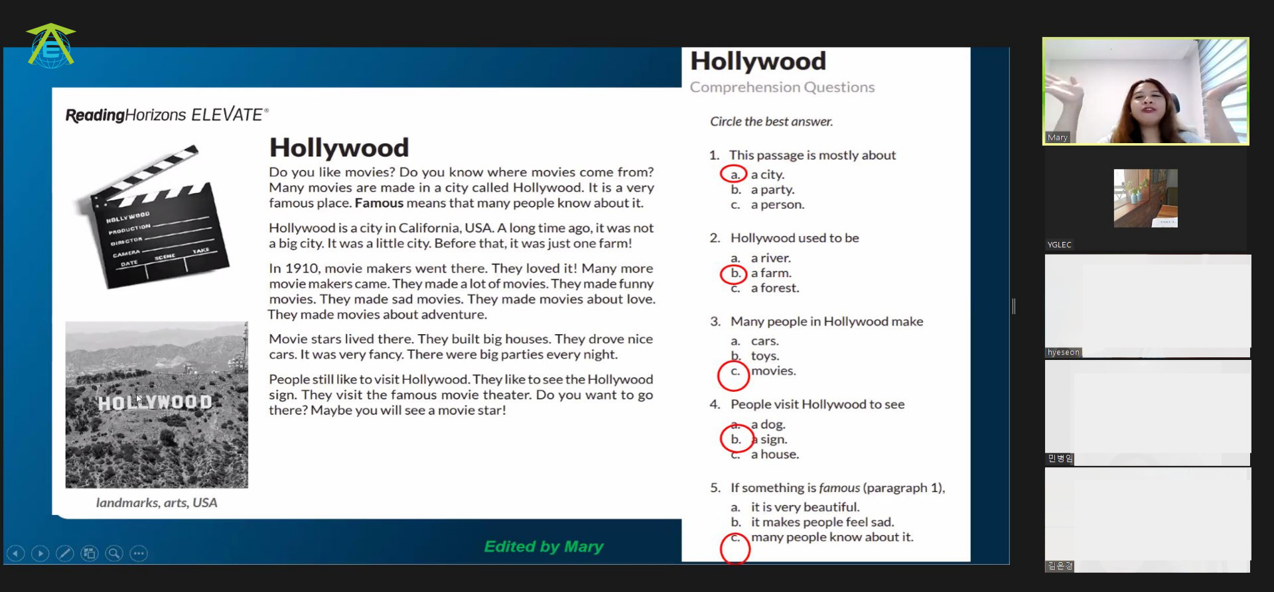The height and width of the screenshot is (592, 1274).
Task: Choose answer "a house."
Action: pos(775,455)
